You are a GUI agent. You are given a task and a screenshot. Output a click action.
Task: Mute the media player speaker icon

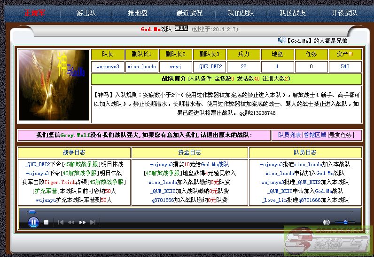[326, 222]
